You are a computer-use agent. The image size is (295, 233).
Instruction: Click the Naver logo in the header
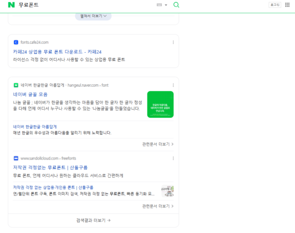(x=11, y=5)
